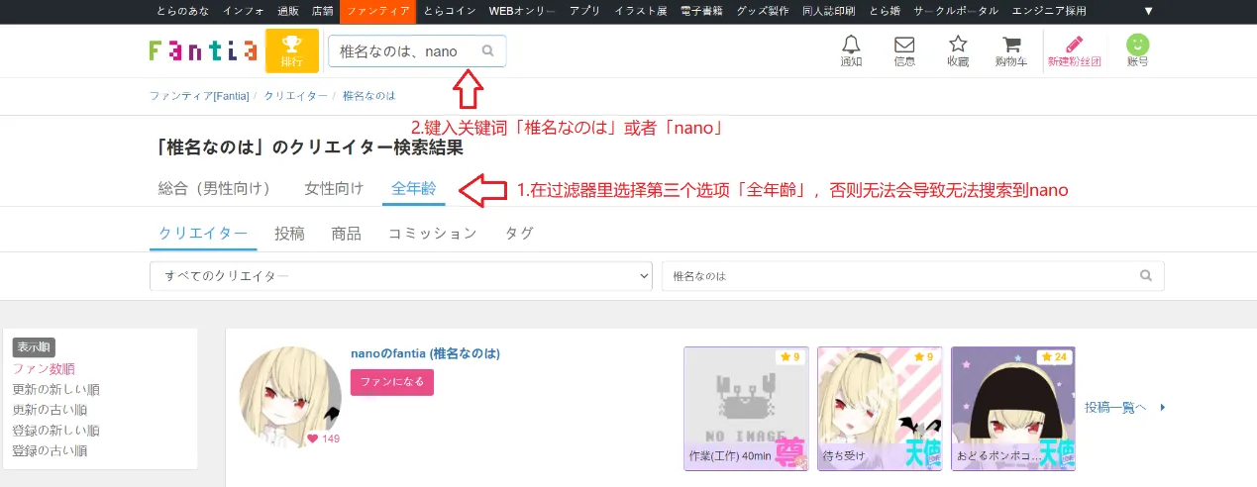1257x487 pixels.
Task: Open アプリ in top bar
Action: [x=585, y=11]
